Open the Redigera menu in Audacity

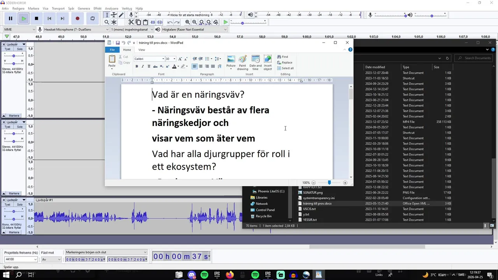18,8
